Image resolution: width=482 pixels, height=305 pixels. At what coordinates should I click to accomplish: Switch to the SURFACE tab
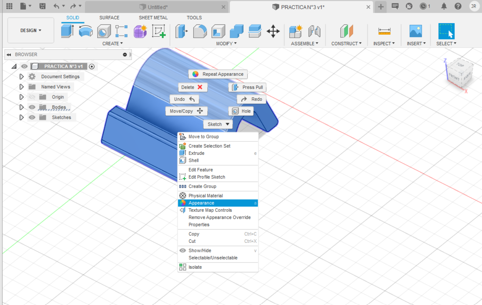(109, 18)
